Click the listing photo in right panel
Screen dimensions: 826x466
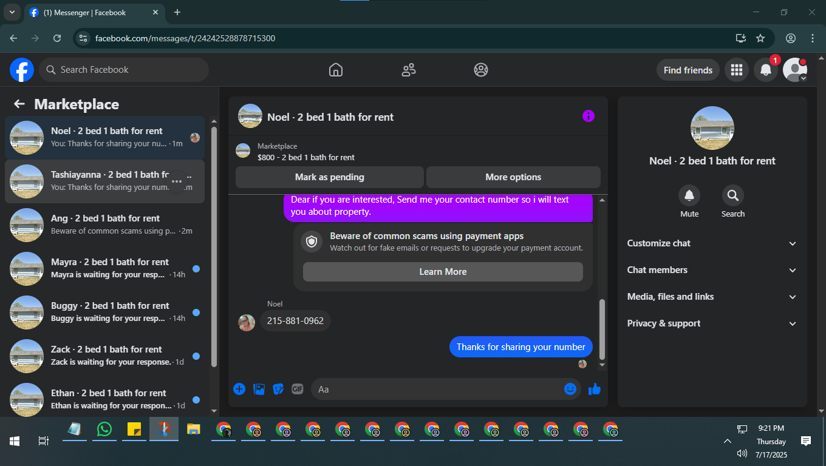point(712,128)
